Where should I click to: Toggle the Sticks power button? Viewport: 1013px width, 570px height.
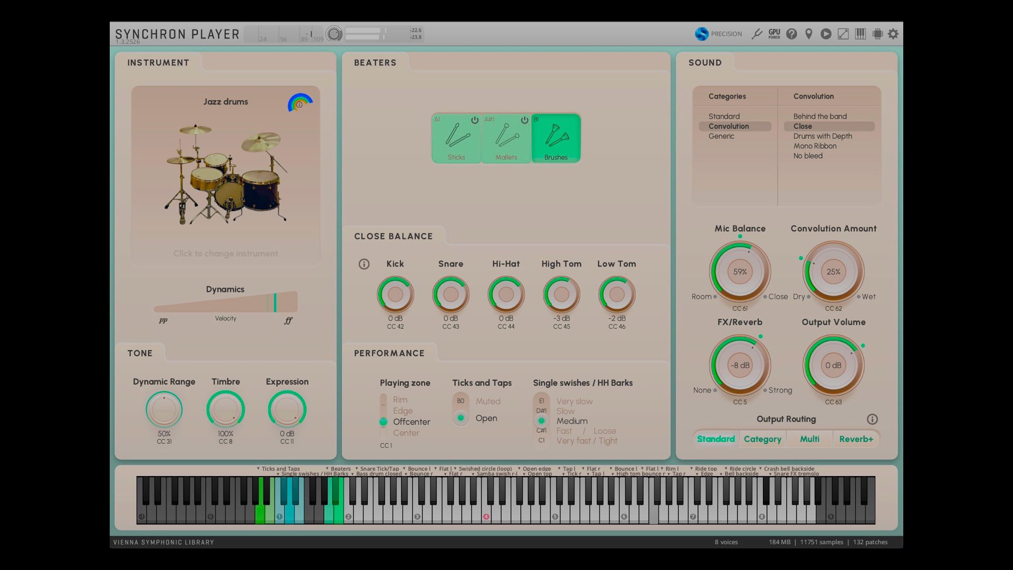coord(474,120)
